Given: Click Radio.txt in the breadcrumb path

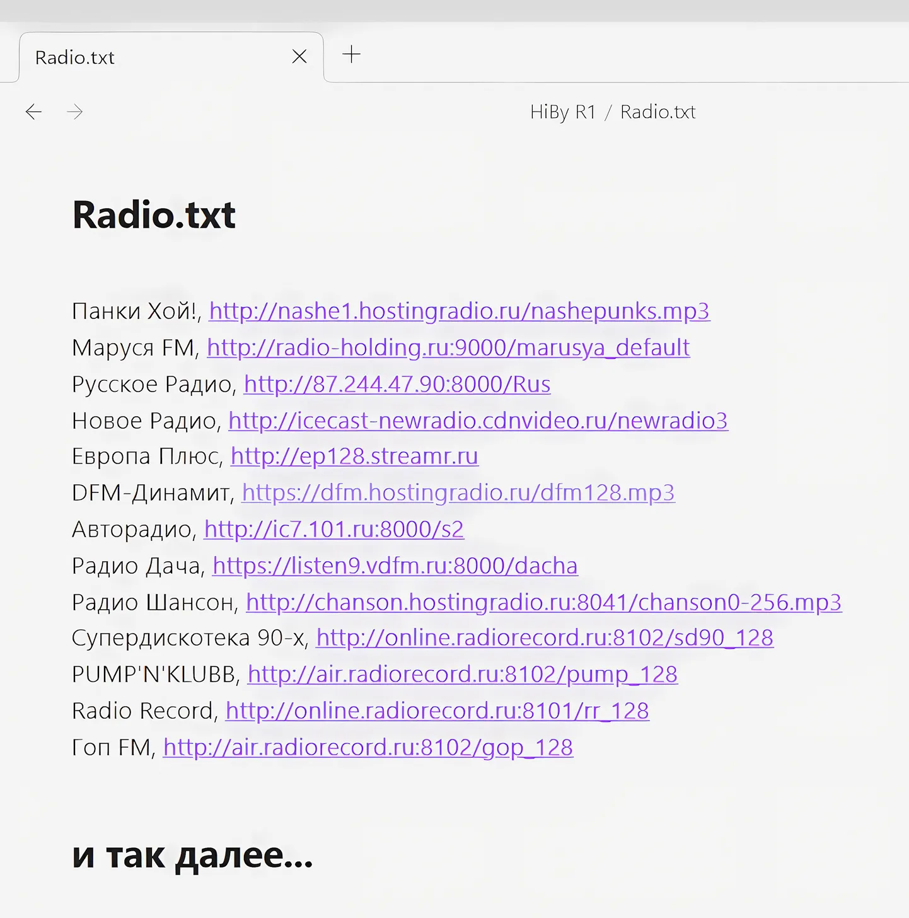Looking at the screenshot, I should coord(658,112).
